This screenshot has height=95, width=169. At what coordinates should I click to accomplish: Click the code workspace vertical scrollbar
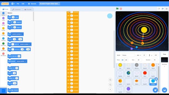pos(114,49)
